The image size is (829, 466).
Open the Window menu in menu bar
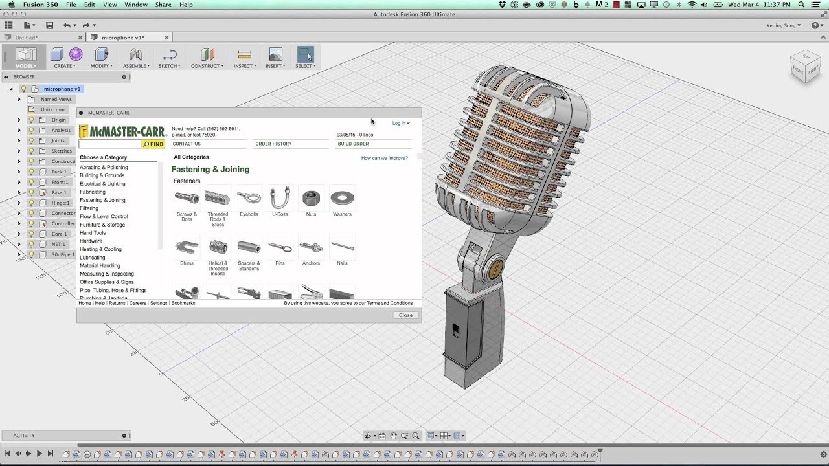136,5
